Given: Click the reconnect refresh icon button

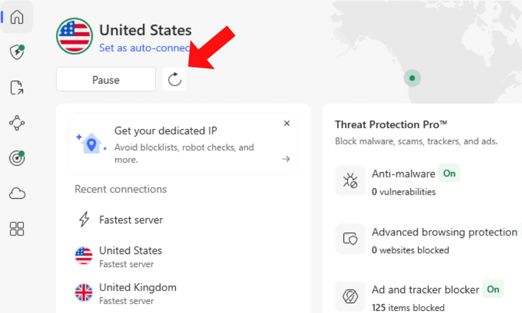Looking at the screenshot, I should [174, 79].
